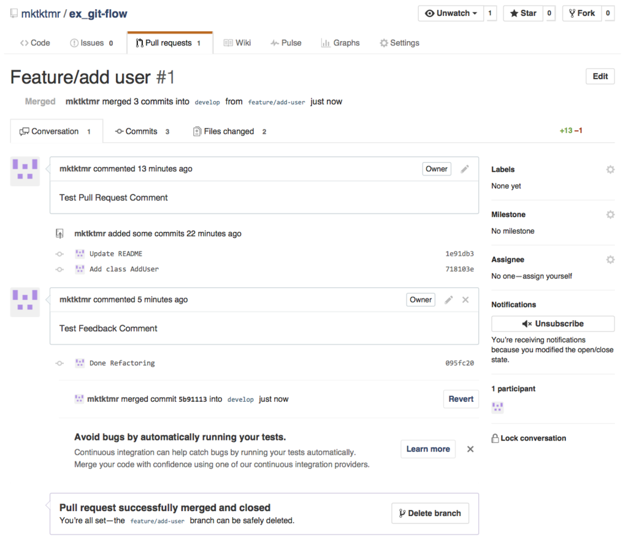
Task: Open commit hash 718103e
Action: coord(459,269)
